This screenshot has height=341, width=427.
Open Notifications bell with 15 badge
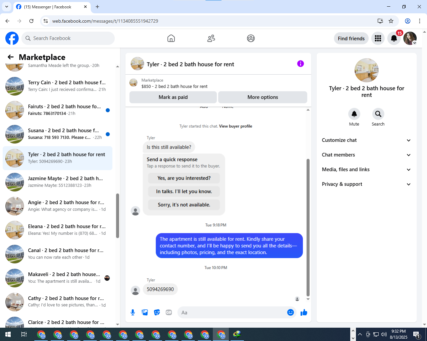394,38
